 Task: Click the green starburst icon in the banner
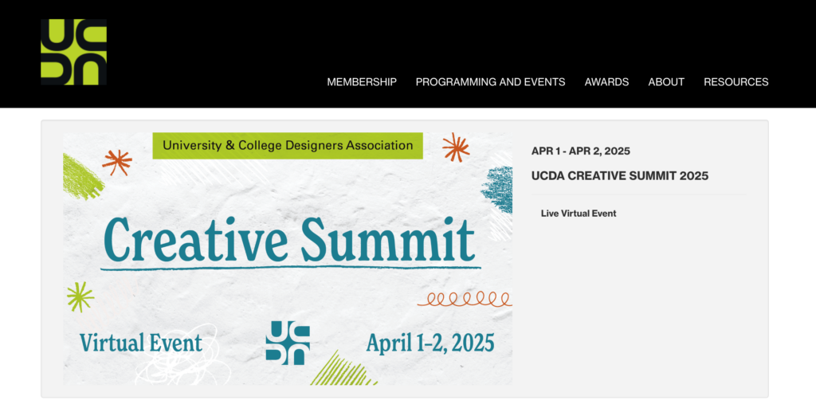click(80, 296)
